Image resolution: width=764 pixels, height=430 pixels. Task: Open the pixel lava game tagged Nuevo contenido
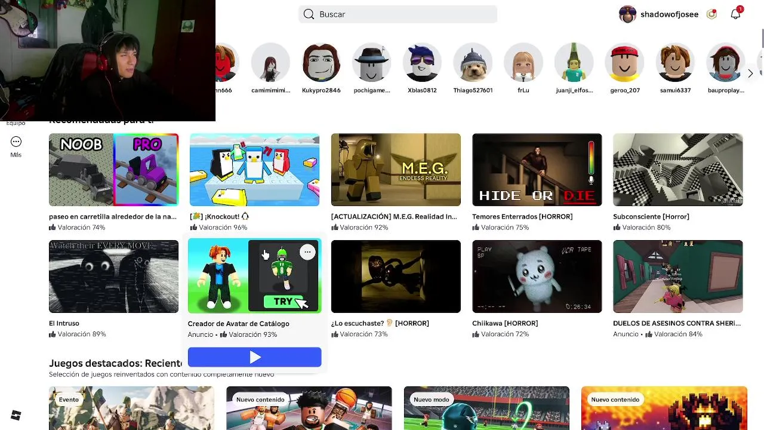click(x=664, y=408)
